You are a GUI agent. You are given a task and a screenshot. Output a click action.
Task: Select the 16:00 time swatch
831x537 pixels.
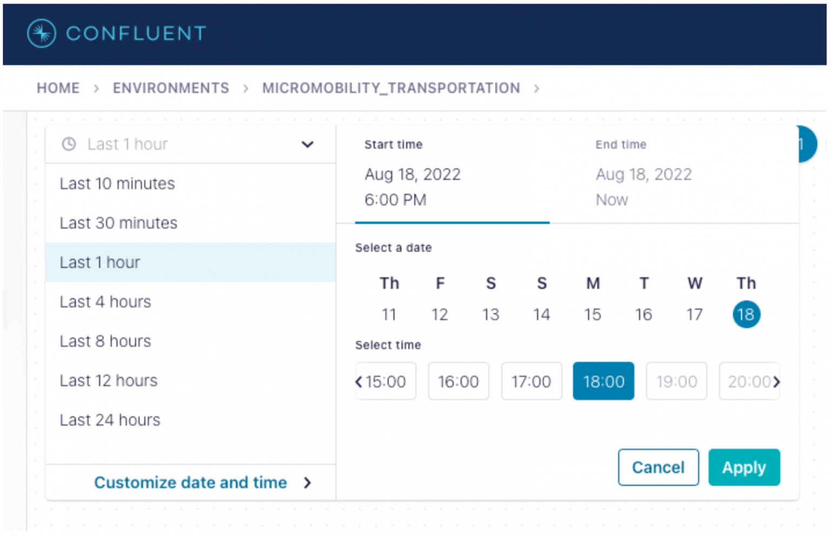coord(458,381)
